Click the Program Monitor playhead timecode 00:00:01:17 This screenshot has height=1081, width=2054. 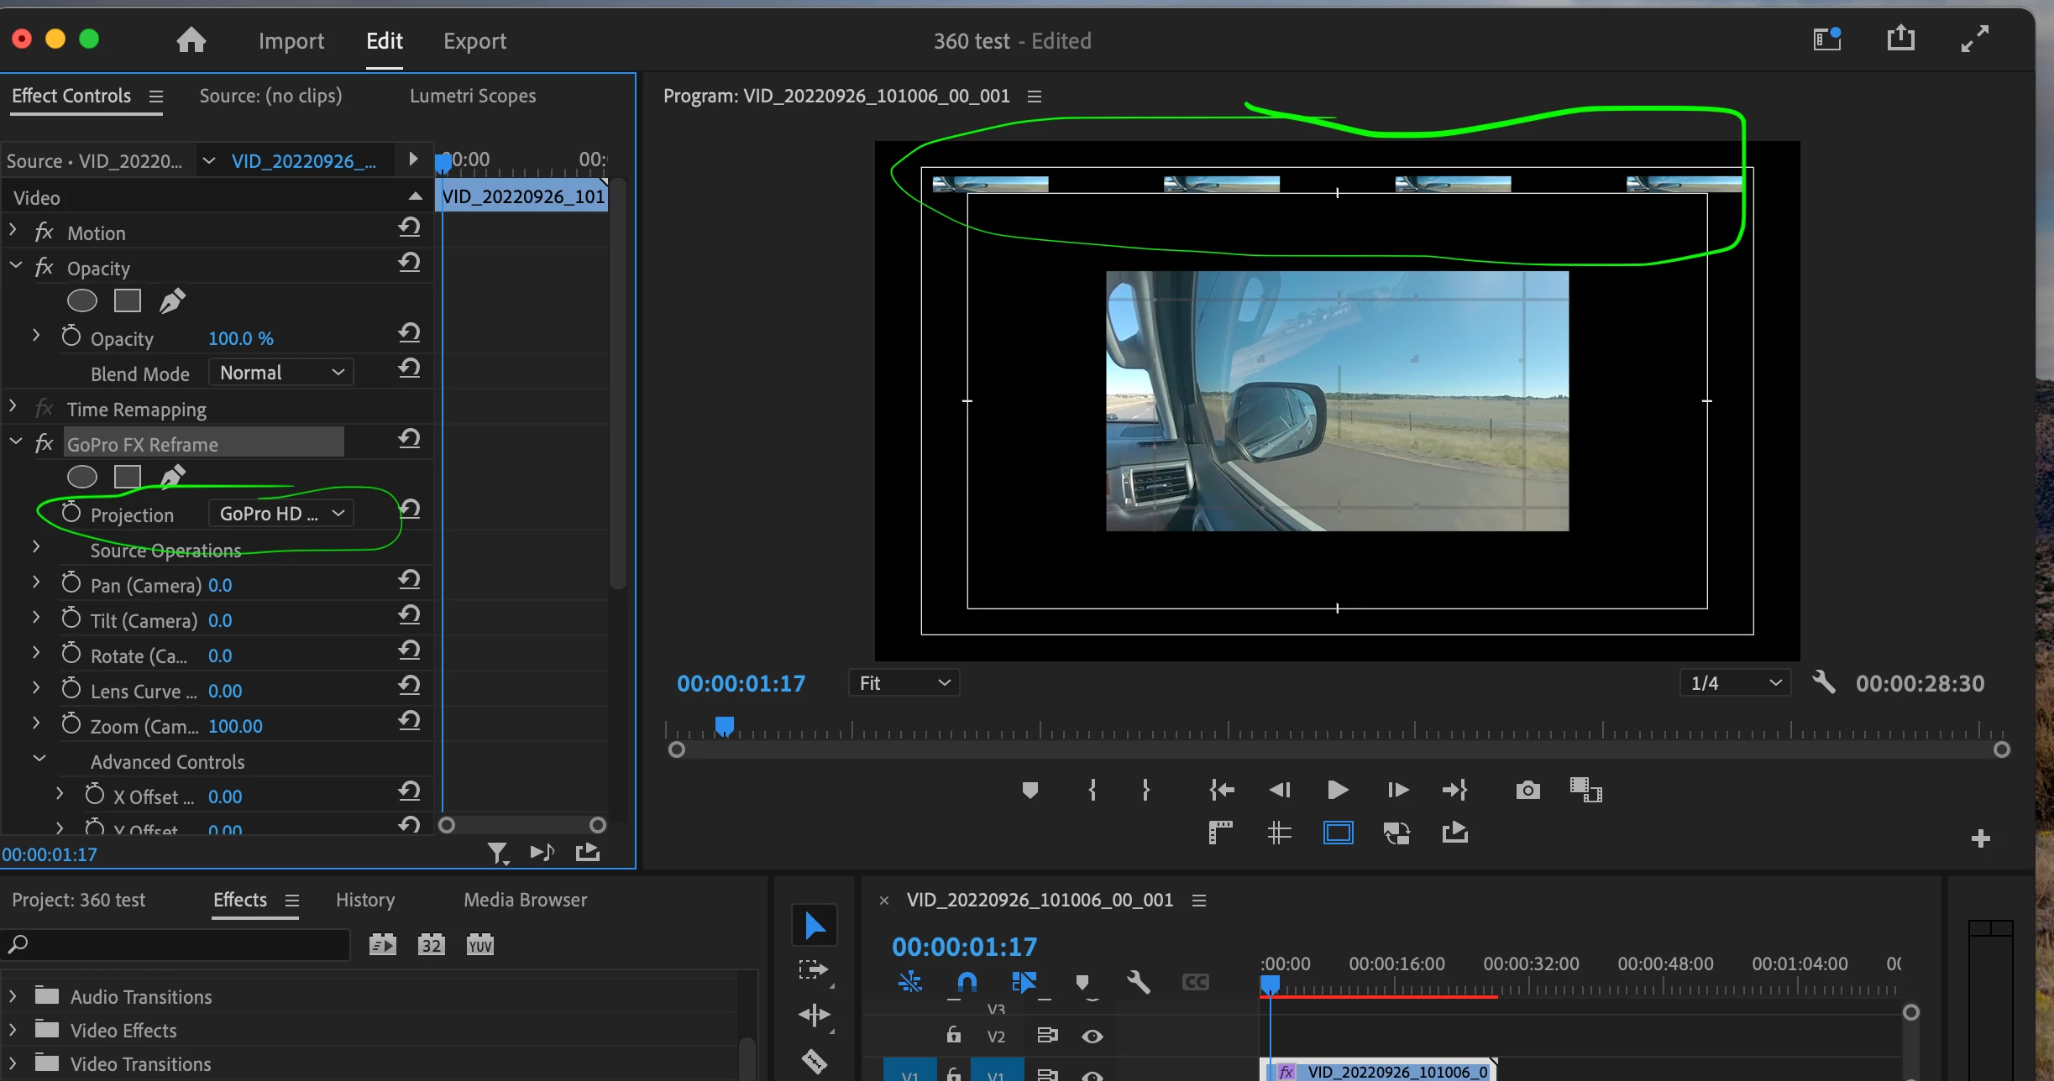741,683
